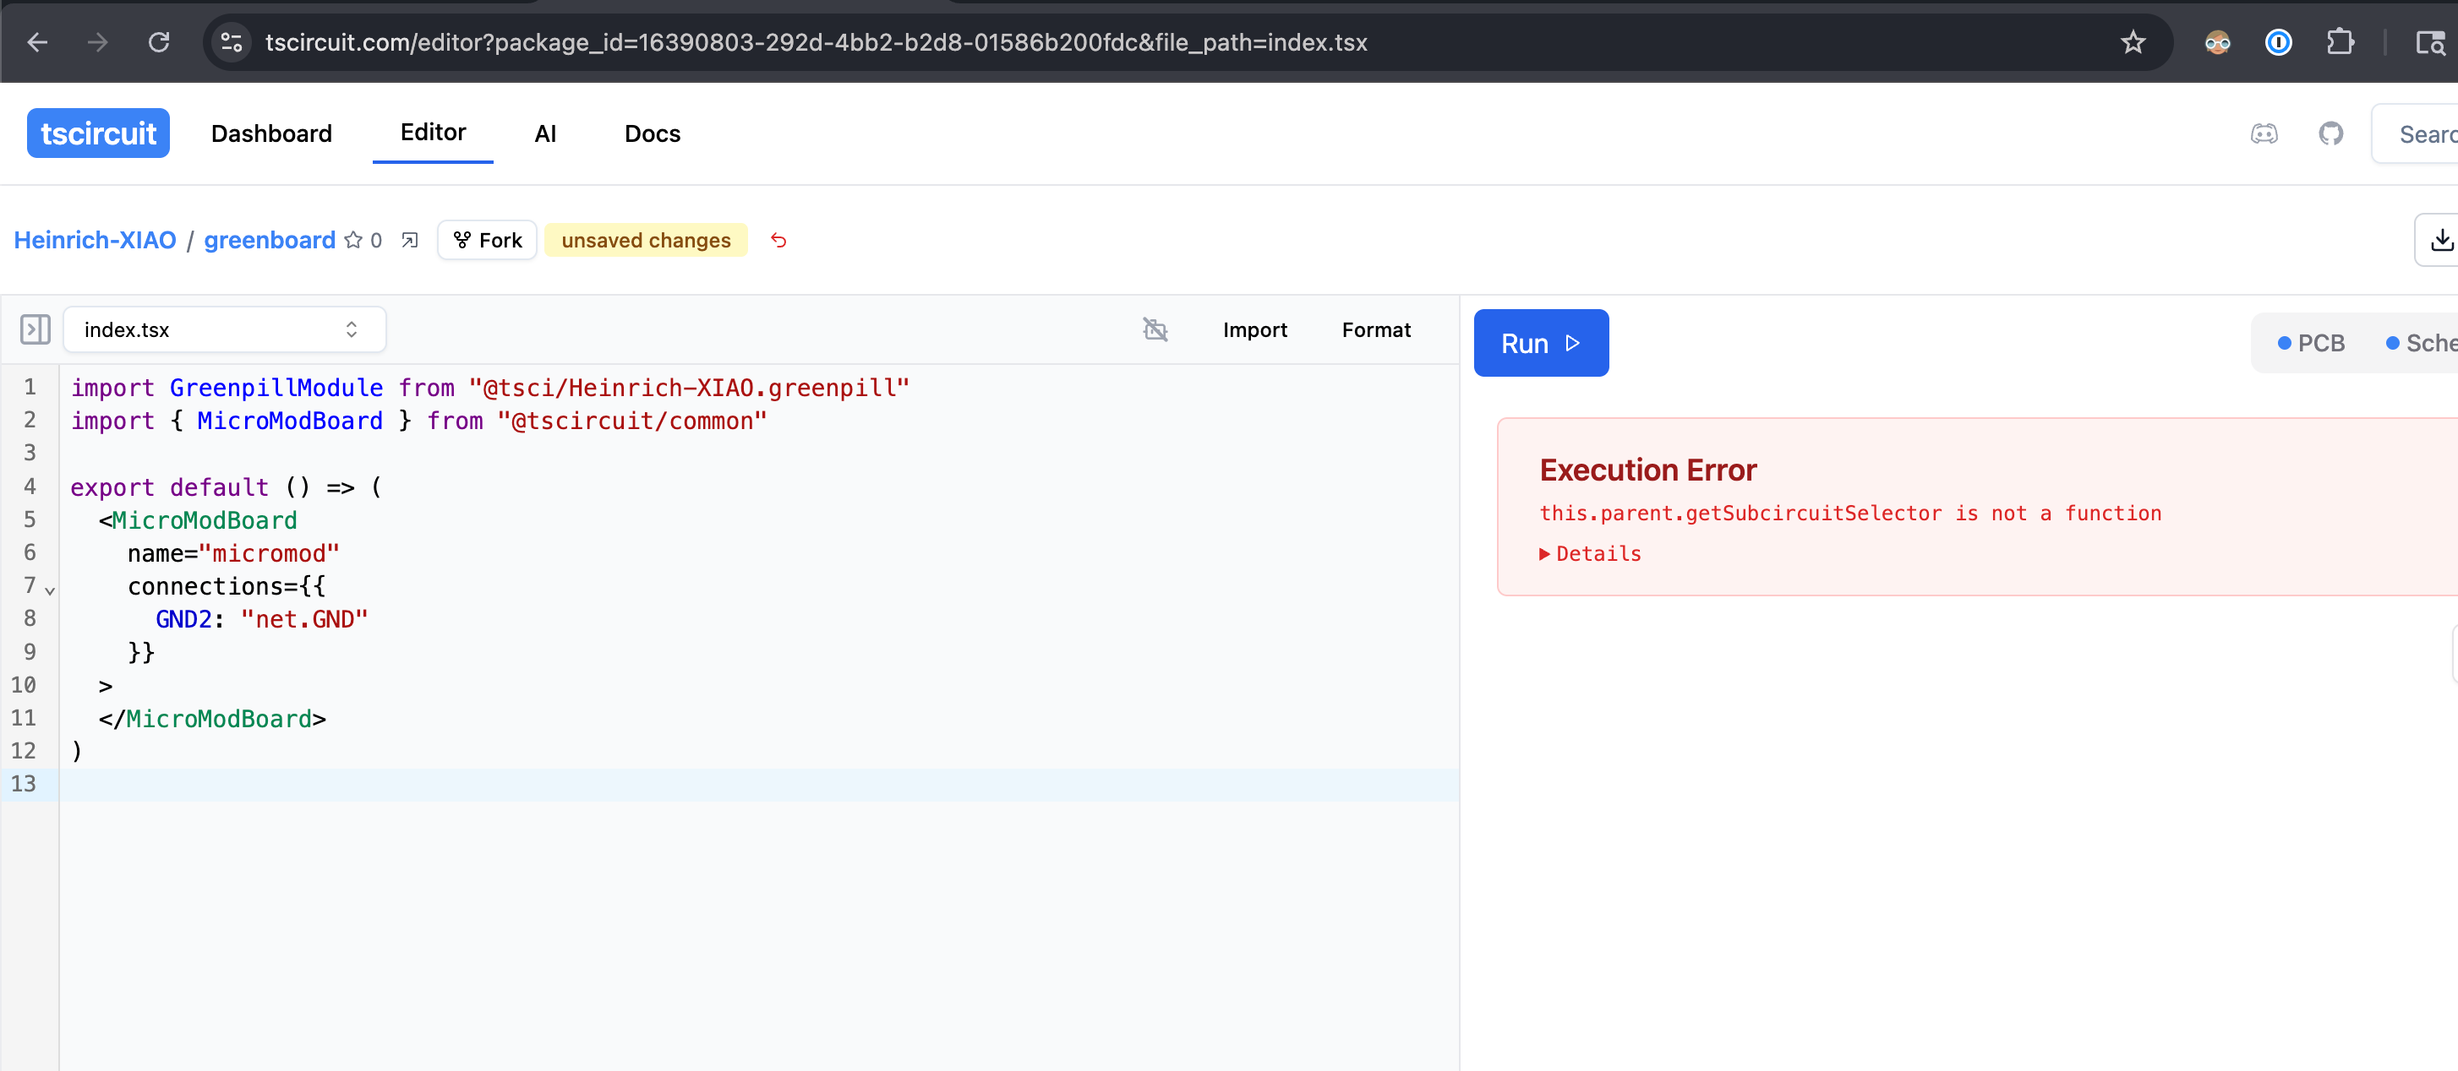Click the Fork button

point(488,241)
